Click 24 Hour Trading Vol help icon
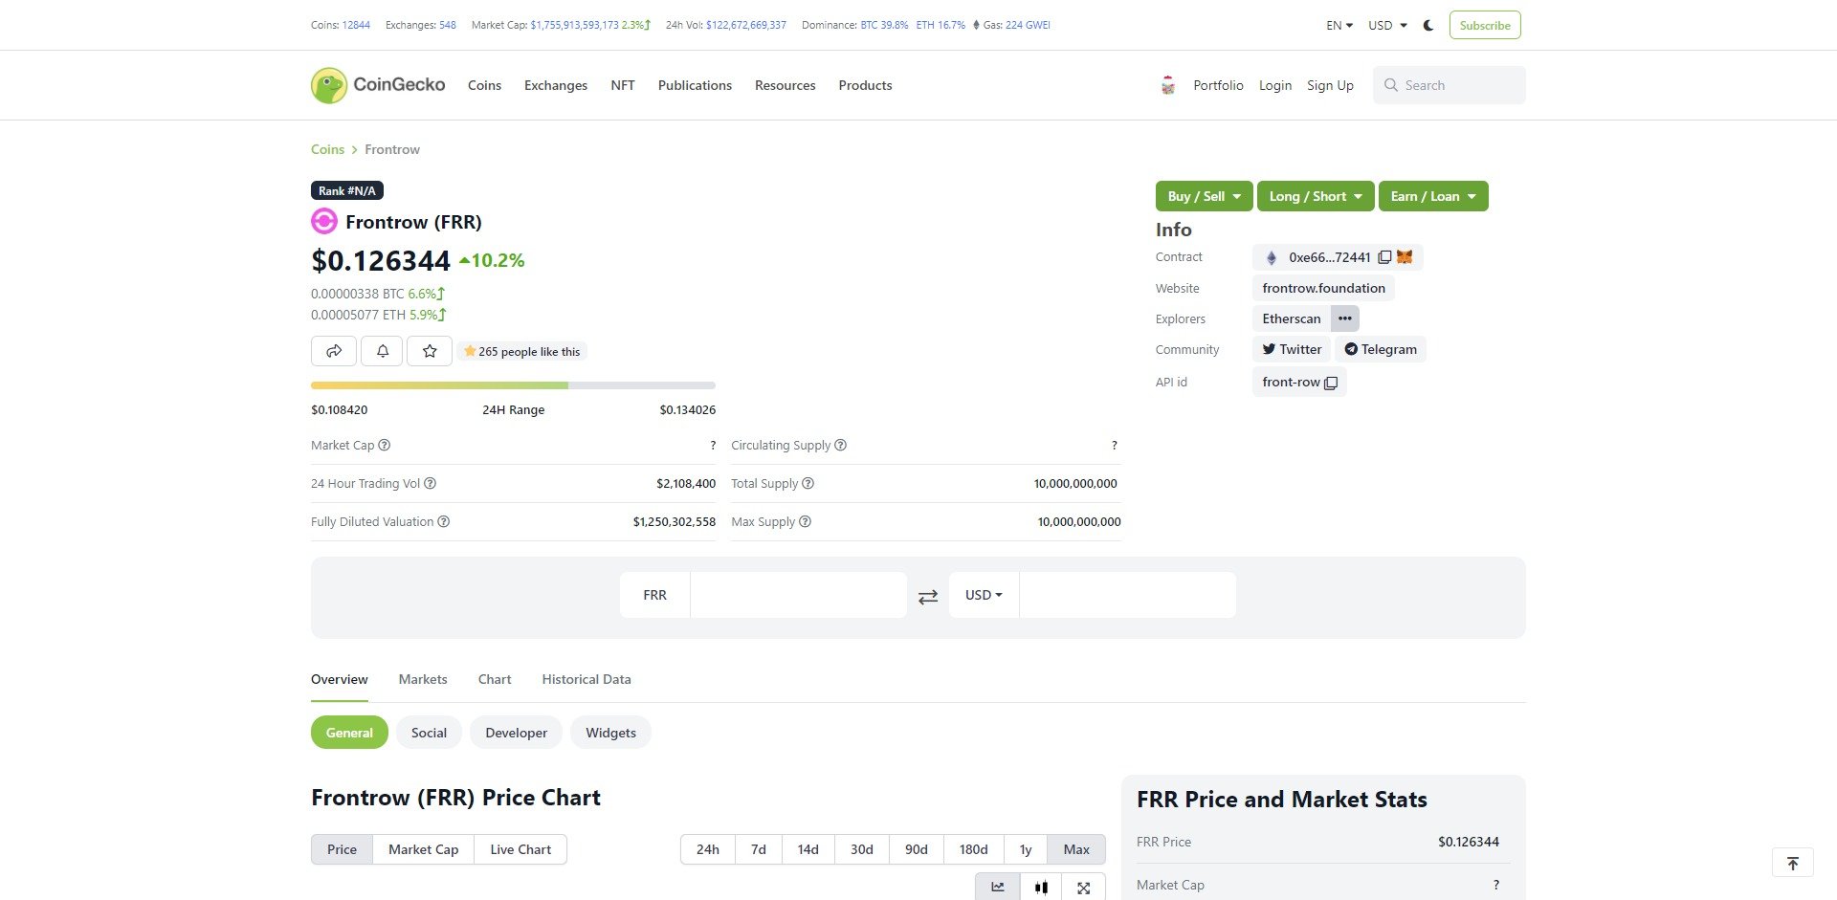 click(x=431, y=483)
